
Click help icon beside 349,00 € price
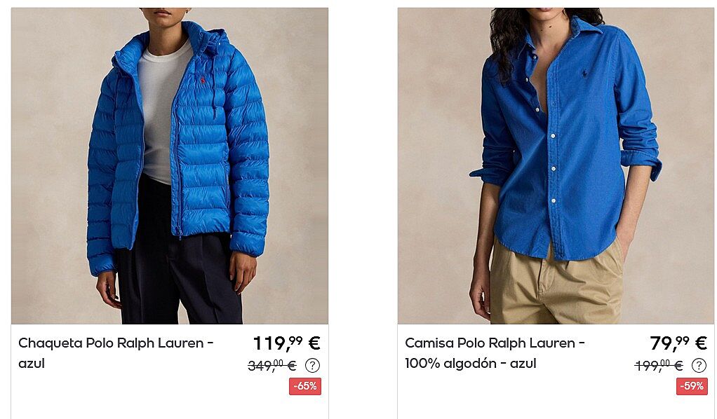(x=312, y=366)
